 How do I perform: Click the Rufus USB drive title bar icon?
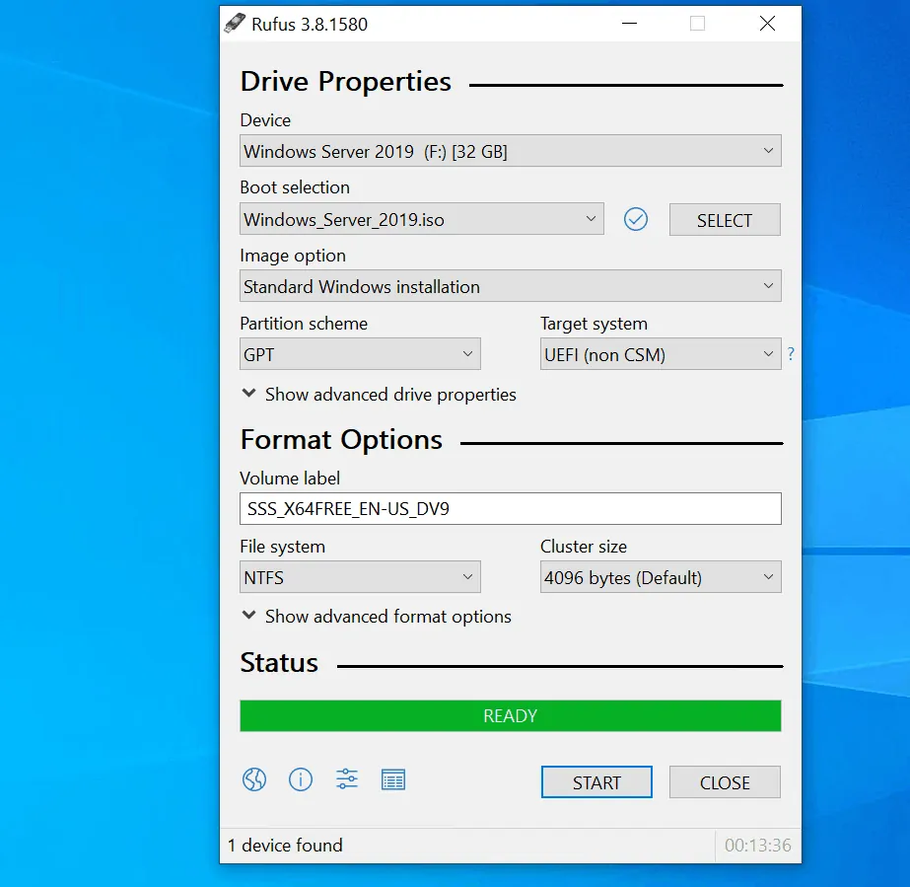pyautogui.click(x=234, y=24)
